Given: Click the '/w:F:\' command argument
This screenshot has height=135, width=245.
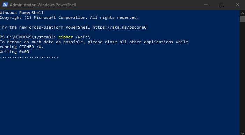Looking at the screenshot, I should [83, 37].
